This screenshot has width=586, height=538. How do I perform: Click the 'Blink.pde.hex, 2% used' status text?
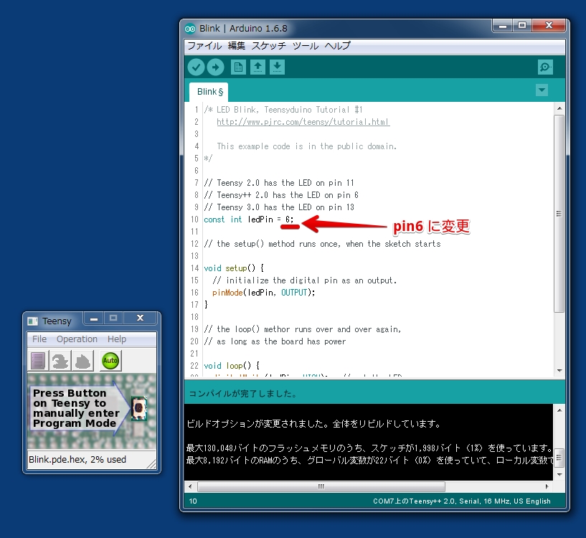[77, 460]
